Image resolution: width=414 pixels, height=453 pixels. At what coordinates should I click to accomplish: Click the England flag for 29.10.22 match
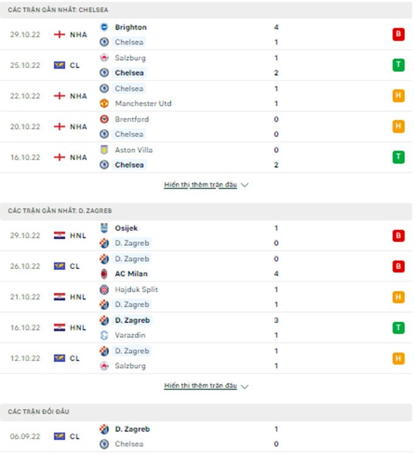(59, 35)
